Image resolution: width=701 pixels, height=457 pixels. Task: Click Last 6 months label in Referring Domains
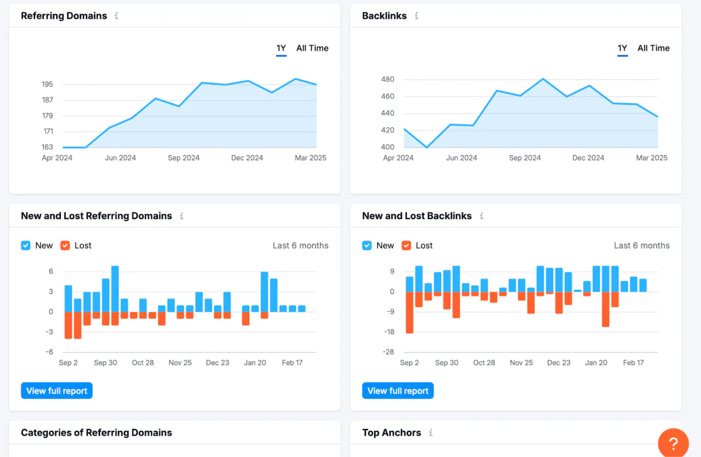pyautogui.click(x=300, y=246)
